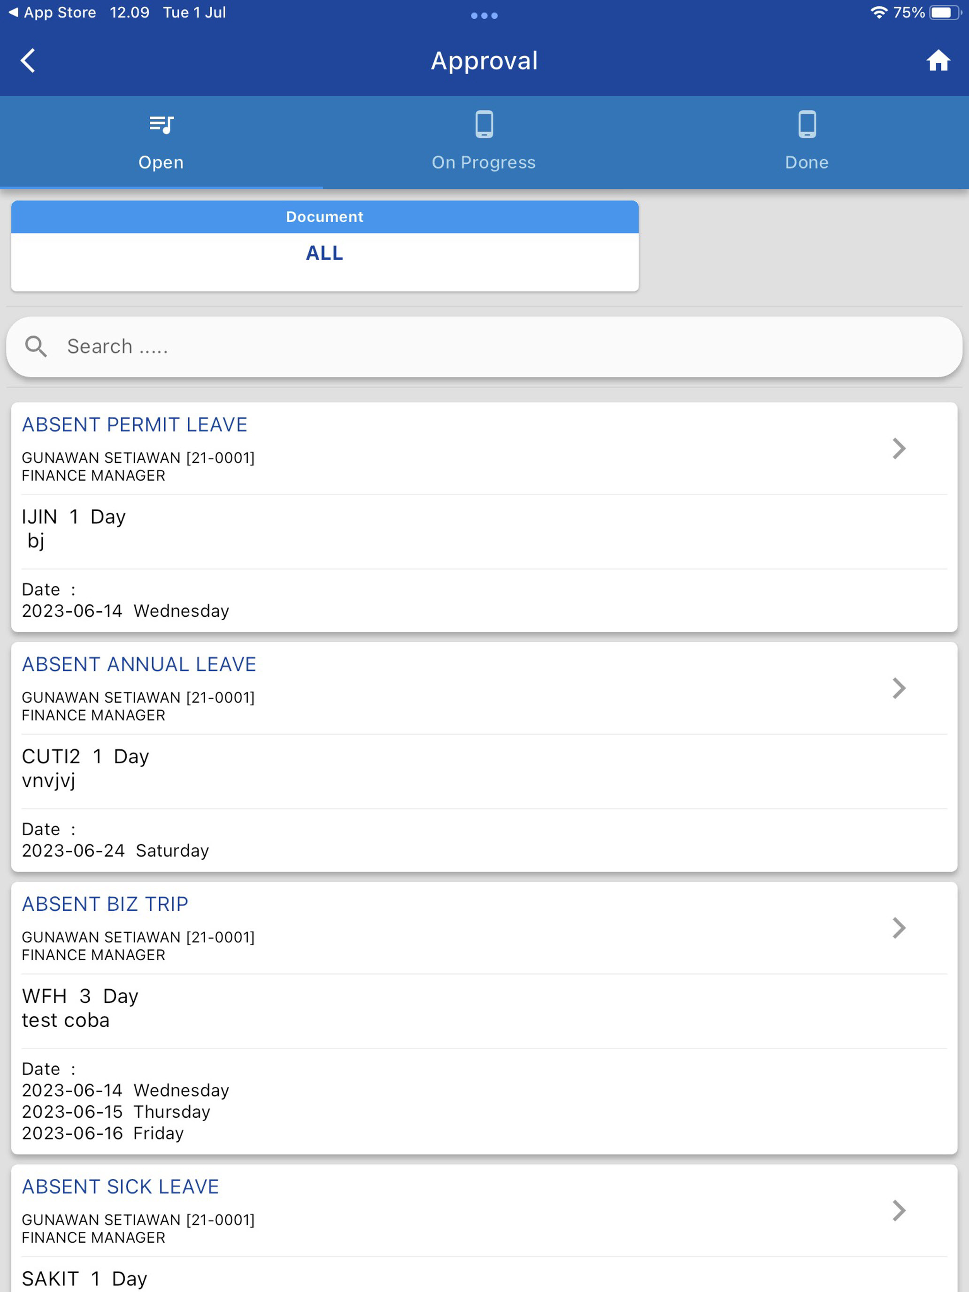Viewport: 969px width, 1292px height.
Task: Click '2023-06-24 Saturday' date
Action: [x=115, y=850]
